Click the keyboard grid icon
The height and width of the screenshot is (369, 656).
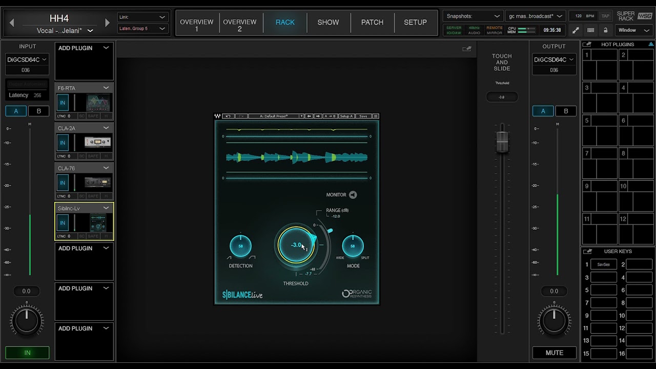tap(590, 30)
